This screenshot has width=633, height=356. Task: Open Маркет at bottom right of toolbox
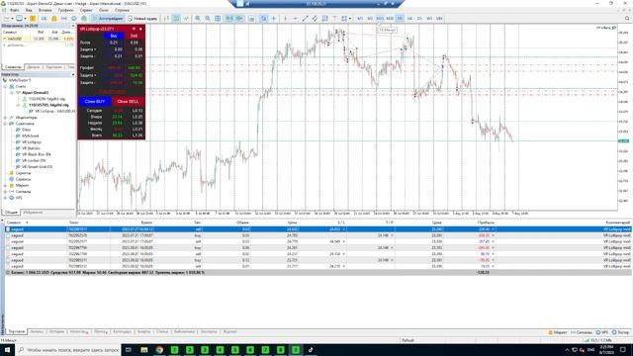coord(558,332)
